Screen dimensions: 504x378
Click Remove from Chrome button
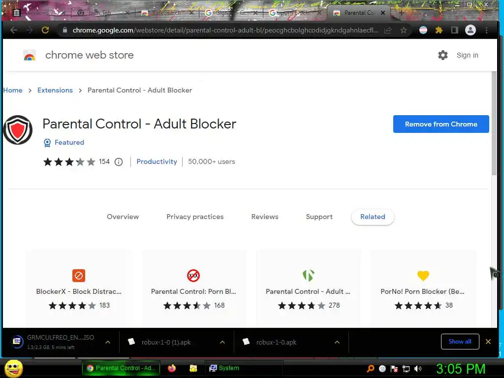click(441, 124)
